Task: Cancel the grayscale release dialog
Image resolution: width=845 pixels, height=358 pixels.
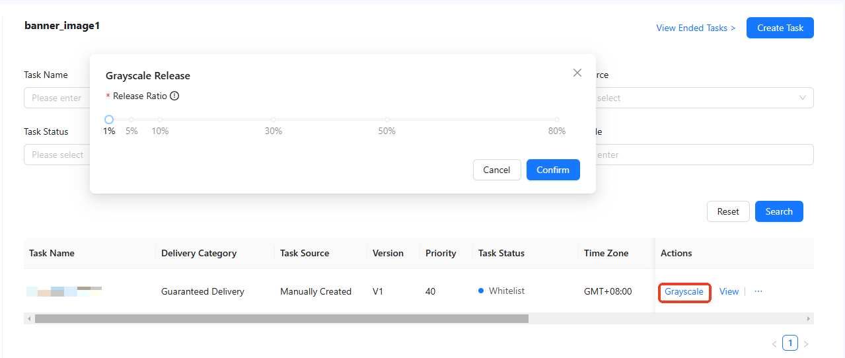Action: click(x=497, y=170)
